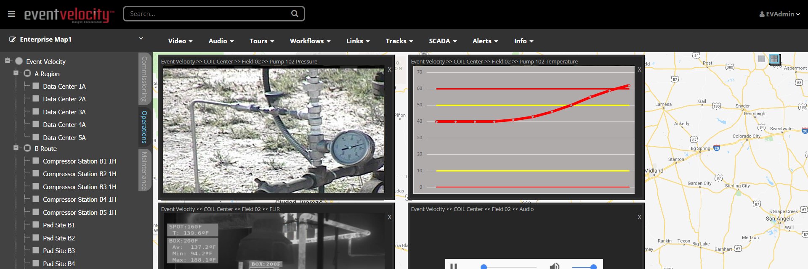Expand the Enterprise Map1 chevron dropdown
This screenshot has width=808, height=269.
click(141, 39)
